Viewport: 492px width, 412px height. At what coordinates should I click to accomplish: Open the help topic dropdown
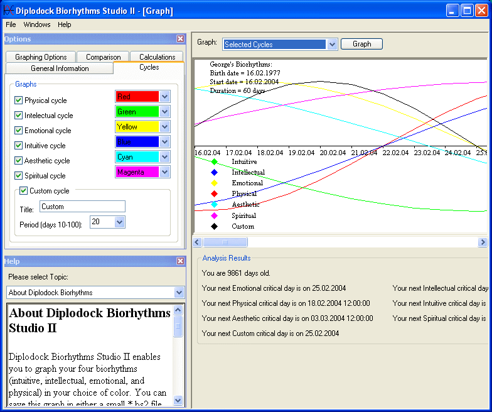coord(179,293)
